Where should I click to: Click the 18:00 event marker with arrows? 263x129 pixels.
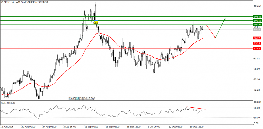click(x=91, y=98)
